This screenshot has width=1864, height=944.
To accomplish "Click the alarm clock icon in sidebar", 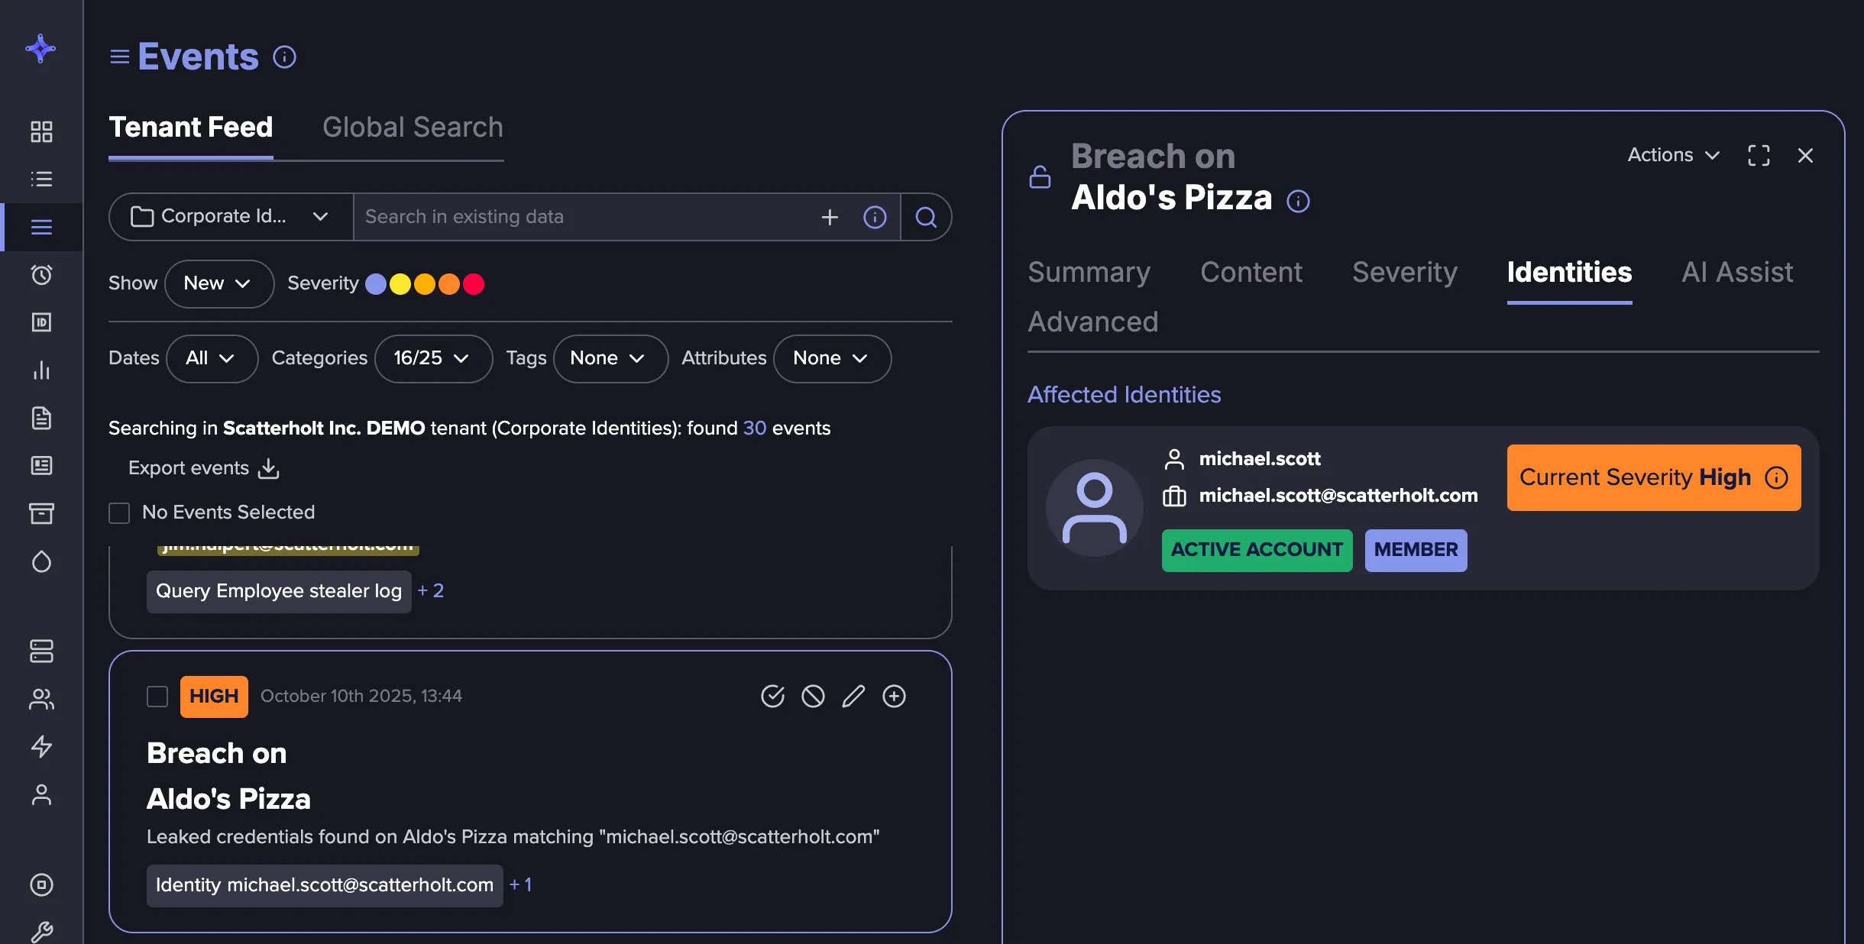I will 41,275.
